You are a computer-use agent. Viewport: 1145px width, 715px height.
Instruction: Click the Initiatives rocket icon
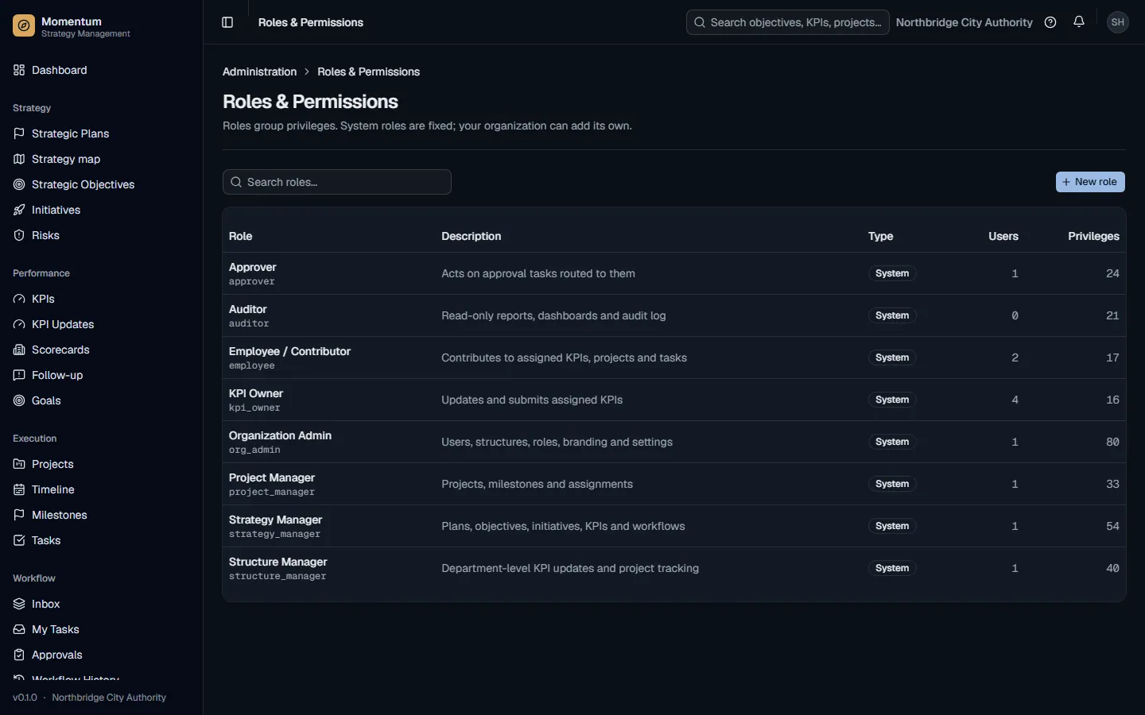pyautogui.click(x=19, y=210)
